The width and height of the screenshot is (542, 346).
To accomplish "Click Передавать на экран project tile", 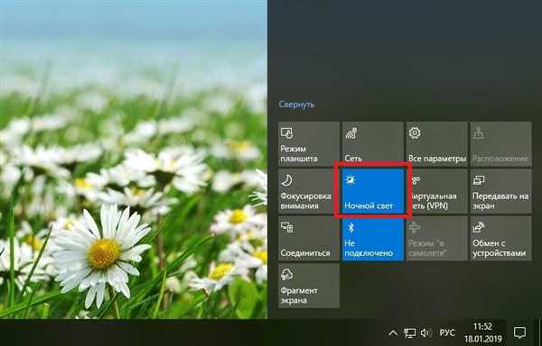I will (x=500, y=191).
